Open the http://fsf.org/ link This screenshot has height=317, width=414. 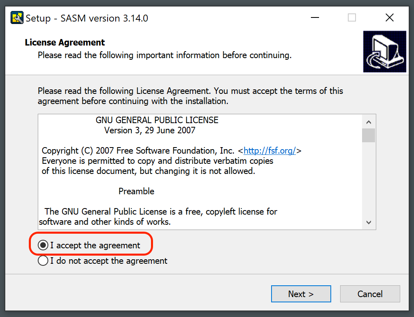pyautogui.click(x=270, y=151)
